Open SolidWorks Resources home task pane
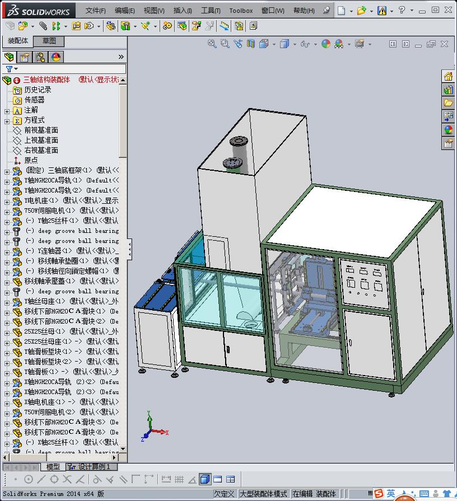Image resolution: width=457 pixels, height=501 pixels. (449, 76)
